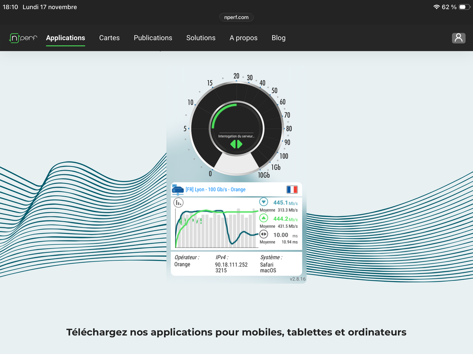Viewport: 473px width, 354px height.
Task: Tap the Wi-Fi status icon
Action: pyautogui.click(x=436, y=7)
